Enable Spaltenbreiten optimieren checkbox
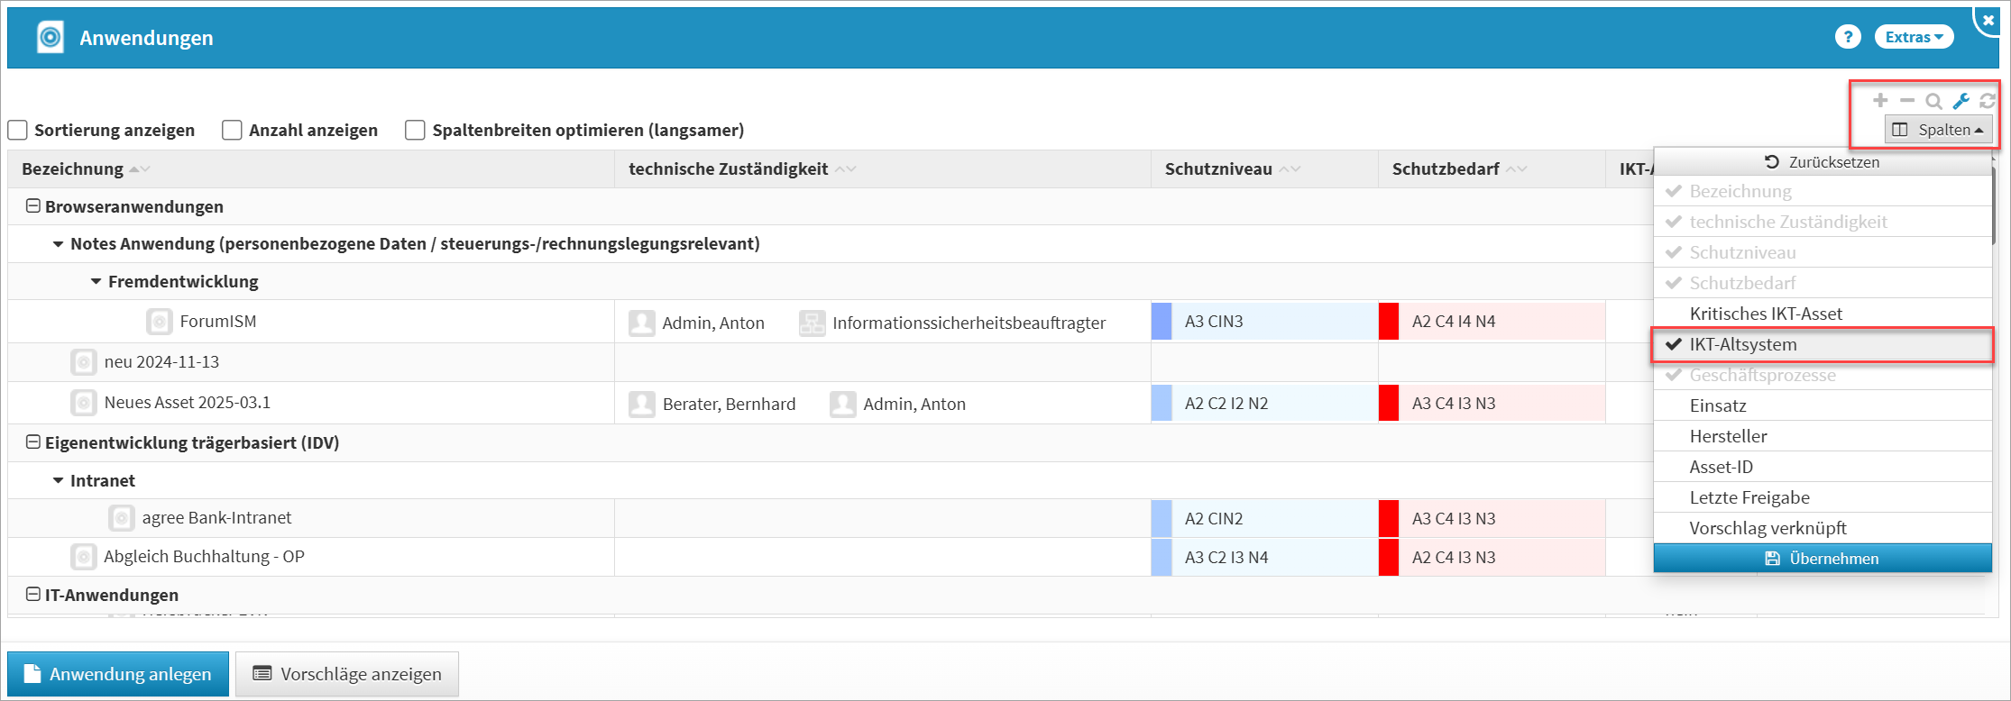The image size is (2011, 701). point(415,130)
